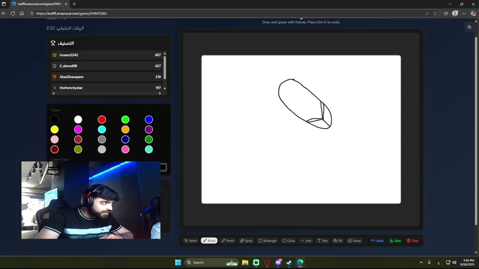Open File Explorer from taskbar

[x=245, y=262]
